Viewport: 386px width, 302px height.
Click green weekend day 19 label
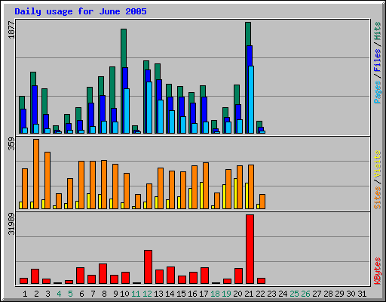coord(226,294)
